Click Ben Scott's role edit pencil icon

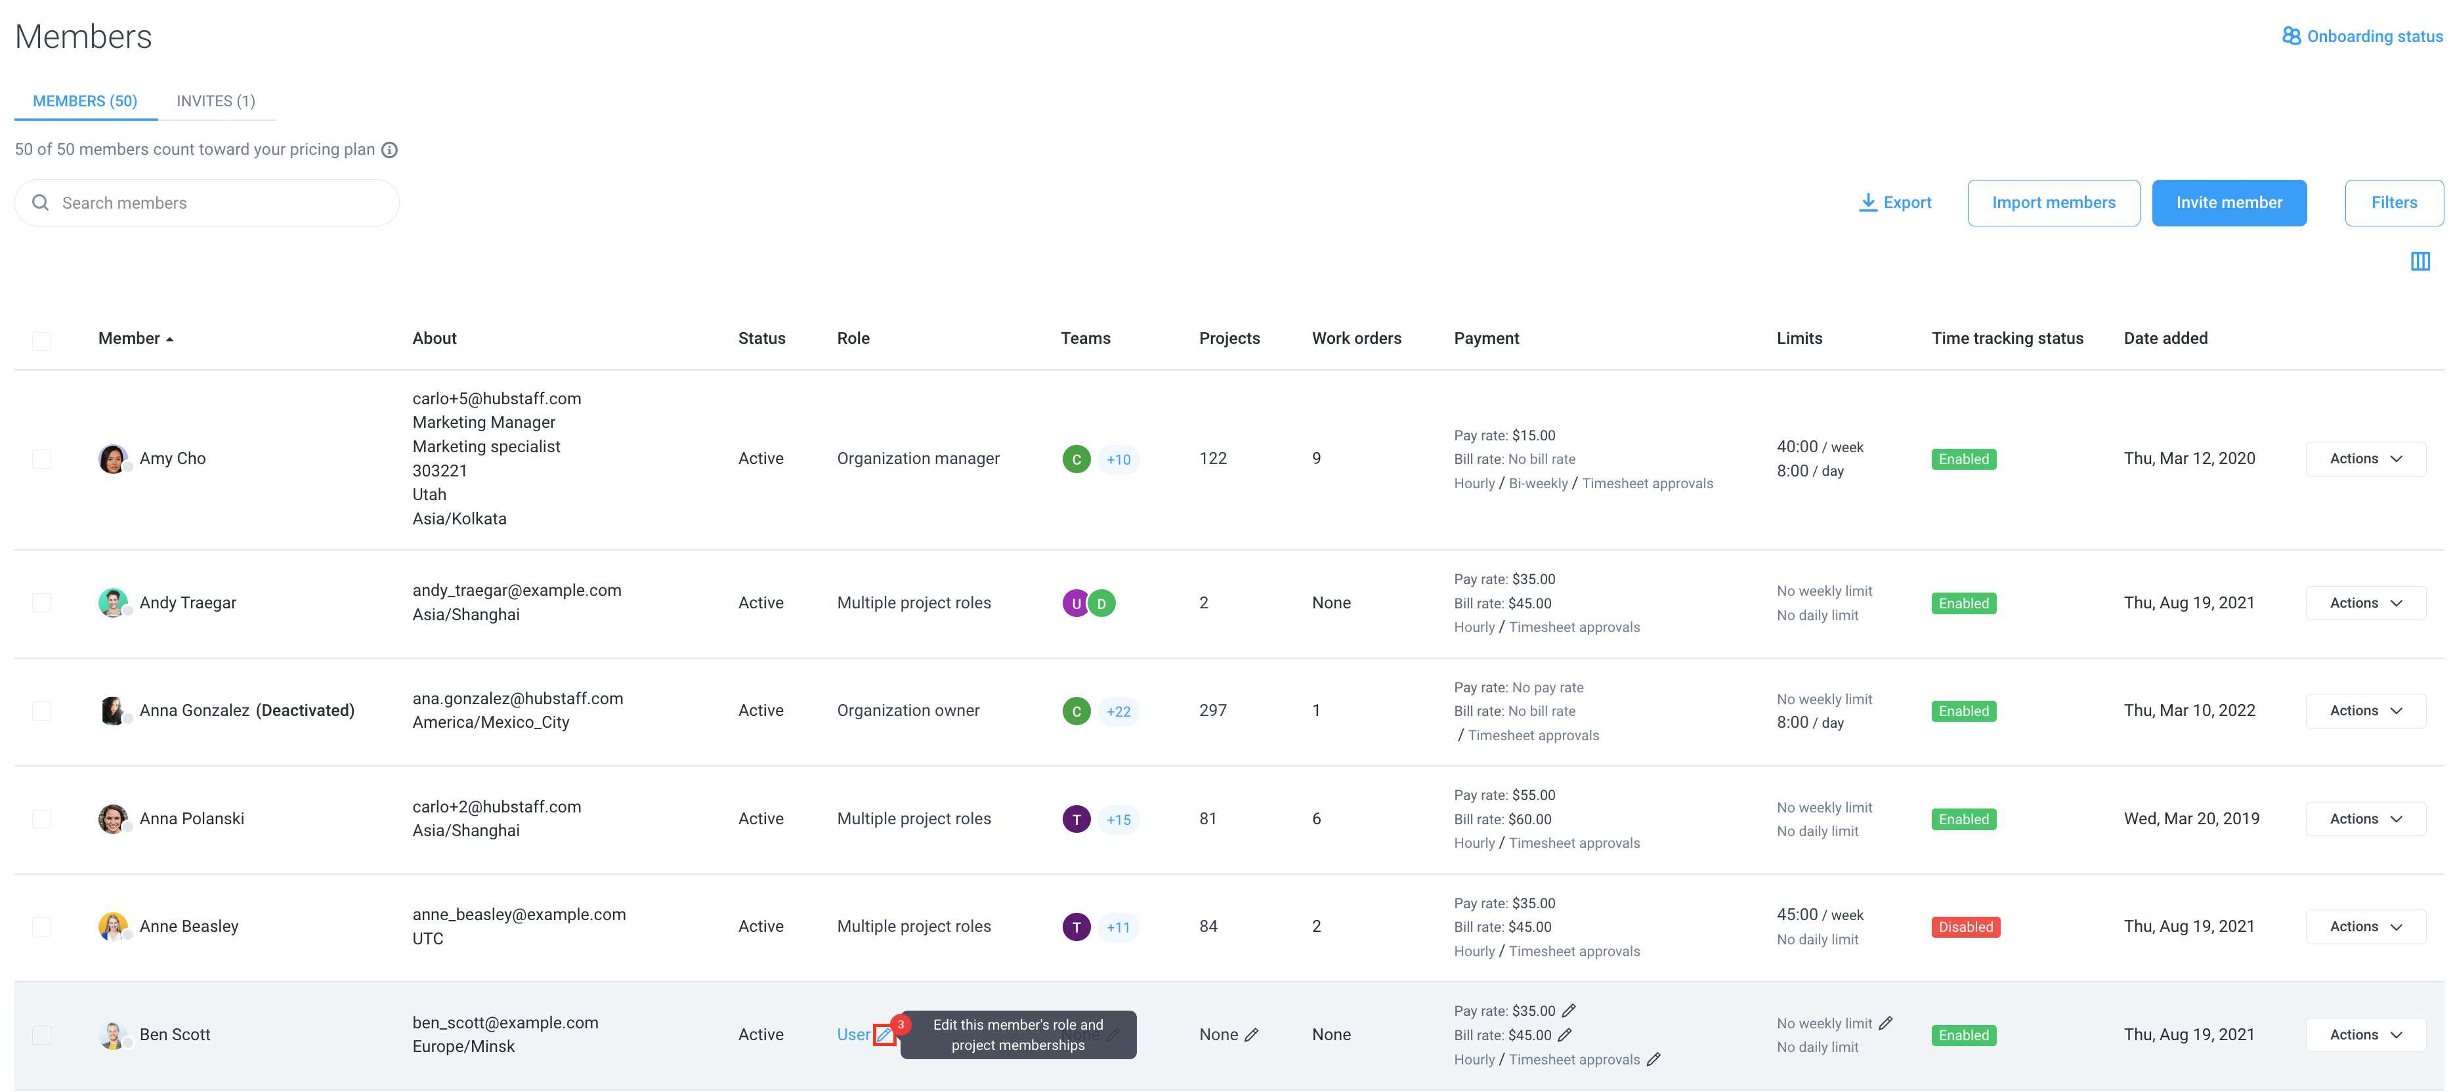tap(884, 1035)
